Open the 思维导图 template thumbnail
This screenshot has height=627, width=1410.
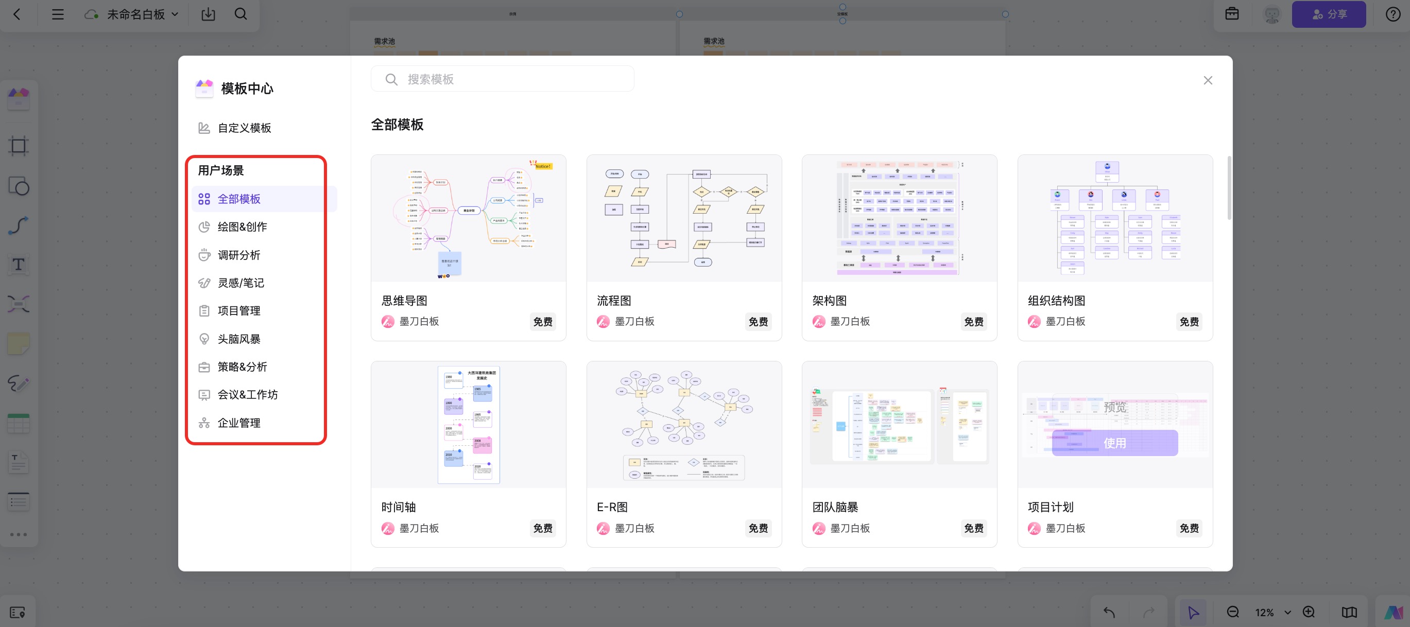(469, 218)
